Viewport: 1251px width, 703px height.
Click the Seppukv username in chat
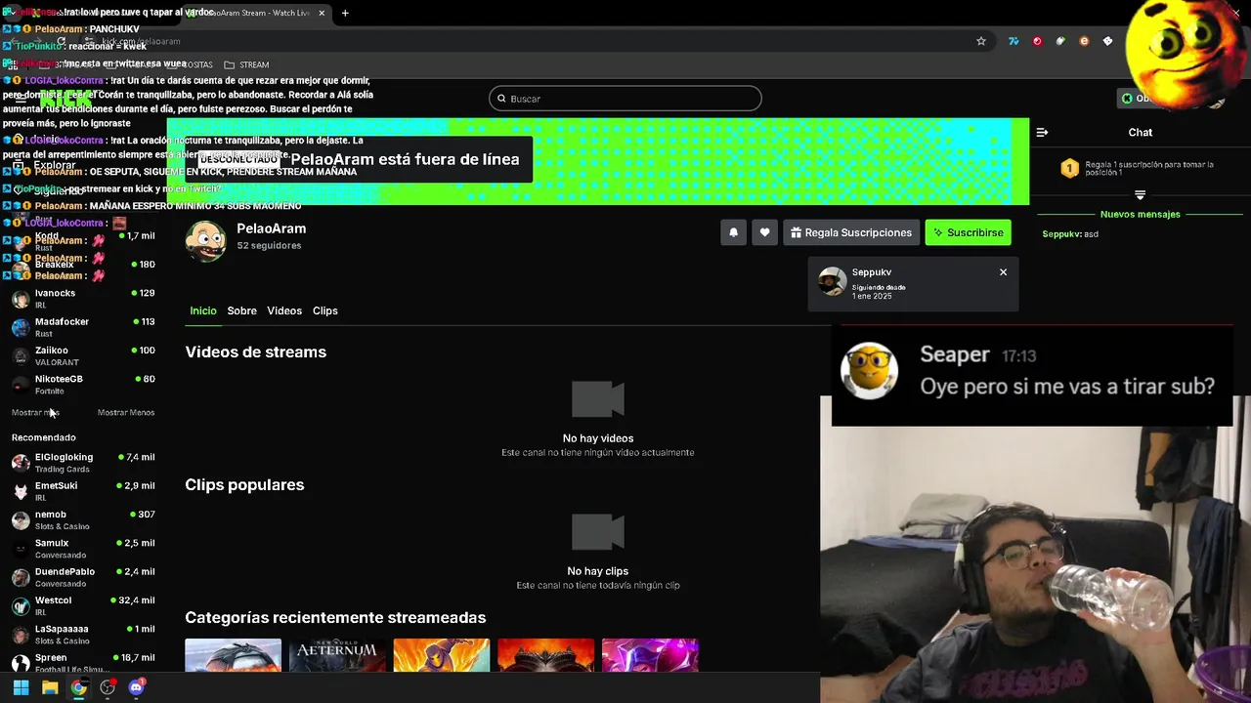[x=1060, y=234]
